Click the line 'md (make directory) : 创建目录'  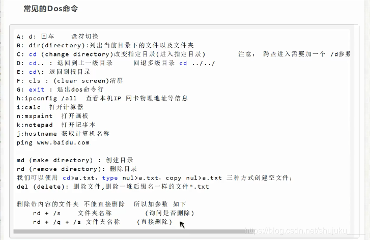(x=75, y=160)
